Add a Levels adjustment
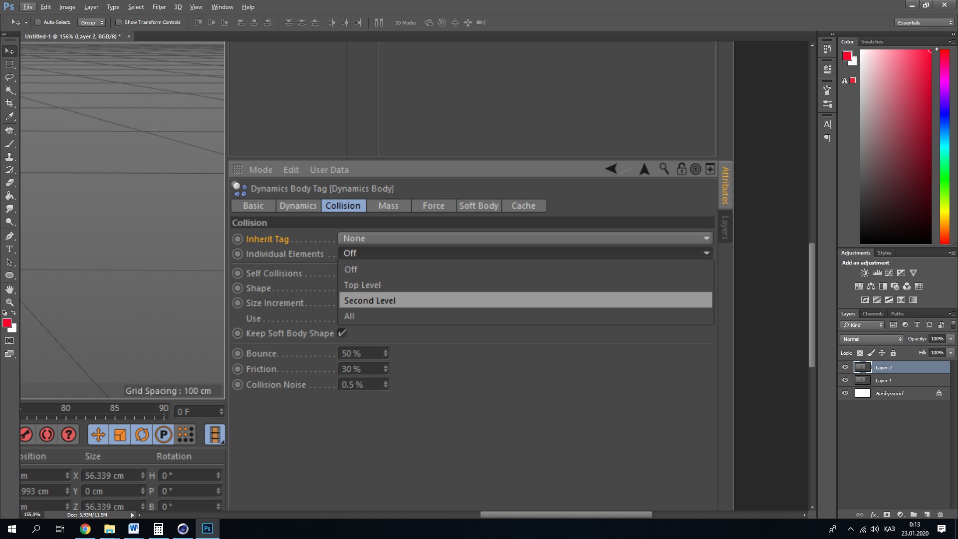Image resolution: width=958 pixels, height=539 pixels. [x=877, y=273]
